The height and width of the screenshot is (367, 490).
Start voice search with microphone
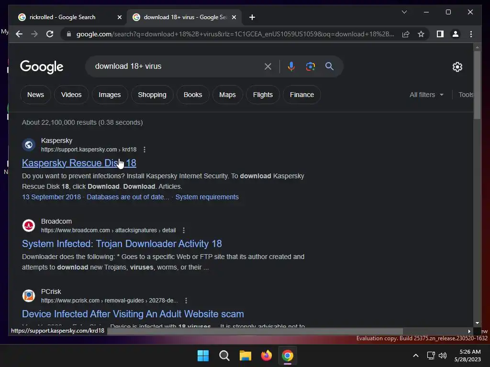pyautogui.click(x=291, y=66)
